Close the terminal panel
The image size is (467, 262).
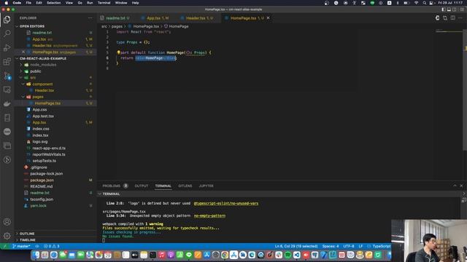[461, 186]
